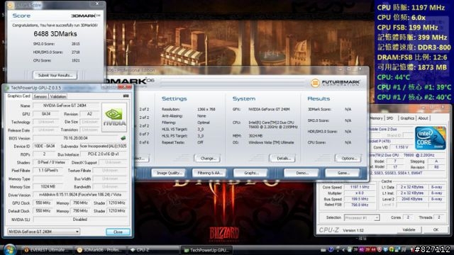Click the Memory Size 1024 MB field

(48, 187)
